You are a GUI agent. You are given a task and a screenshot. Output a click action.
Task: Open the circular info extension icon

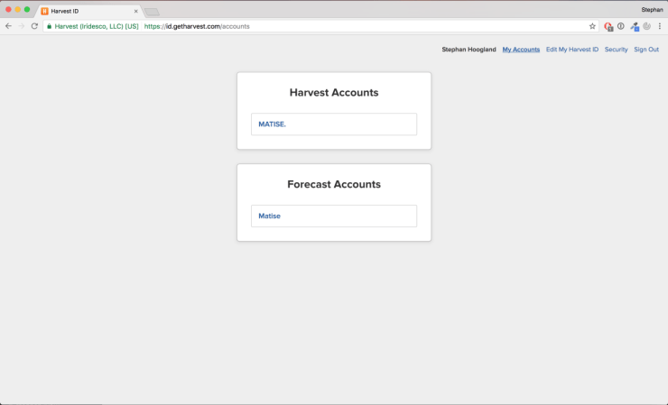621,26
